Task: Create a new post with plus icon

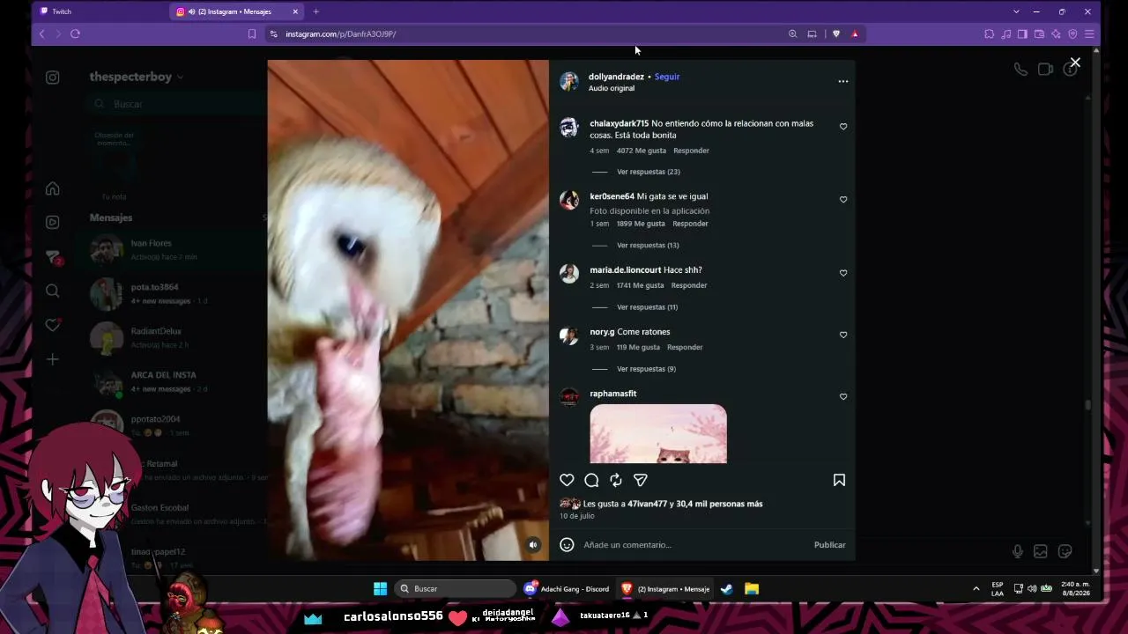Action: click(x=53, y=359)
